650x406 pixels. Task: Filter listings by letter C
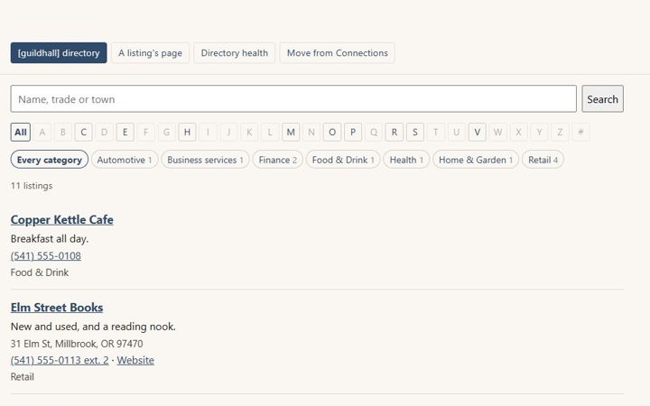pyautogui.click(x=83, y=132)
